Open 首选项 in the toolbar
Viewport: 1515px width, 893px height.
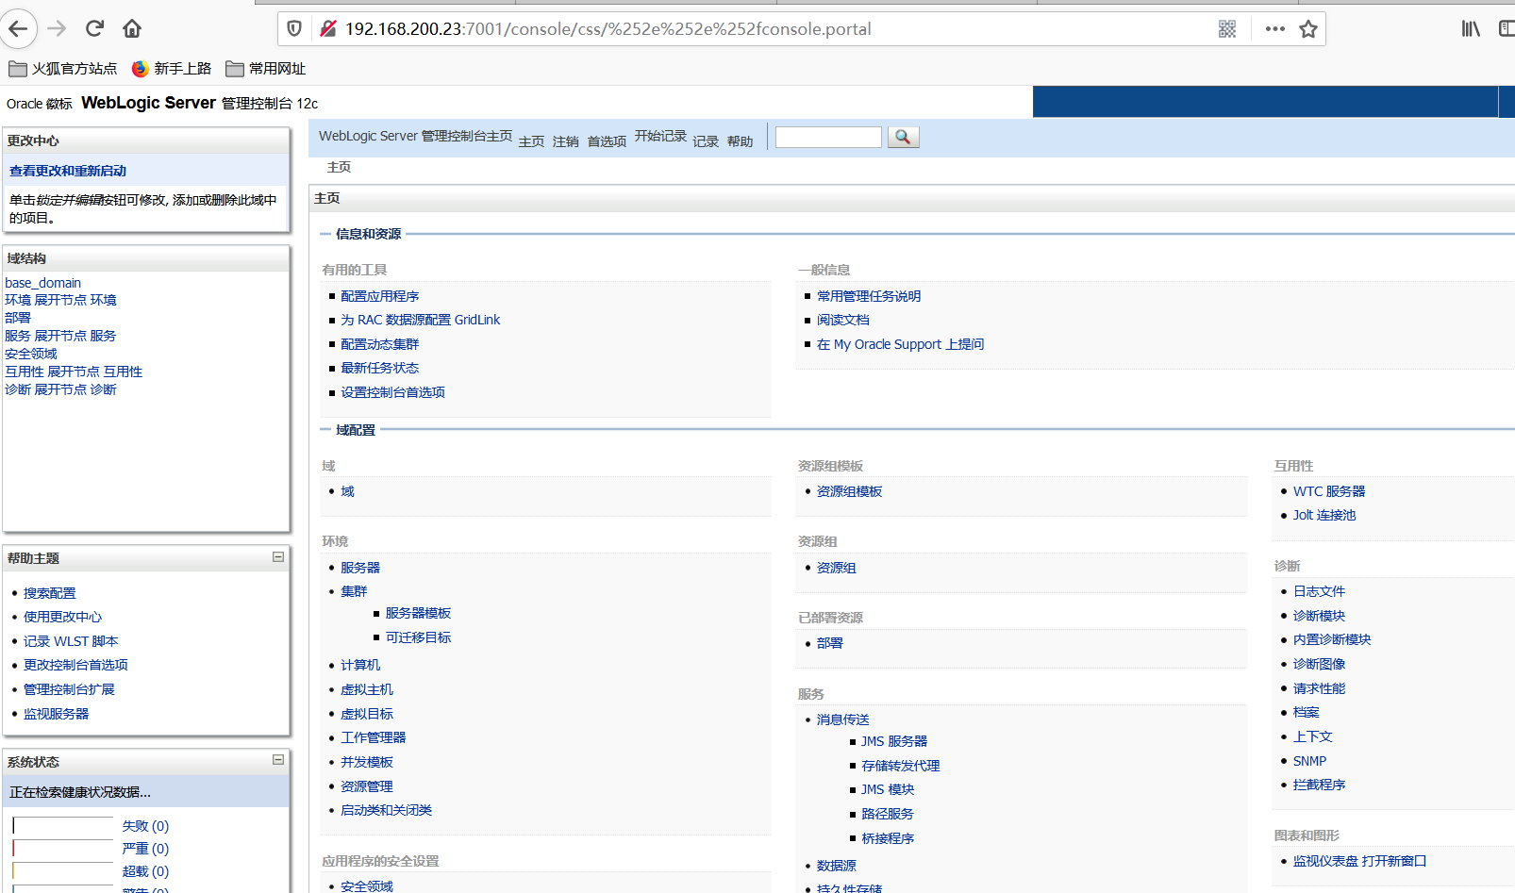607,141
